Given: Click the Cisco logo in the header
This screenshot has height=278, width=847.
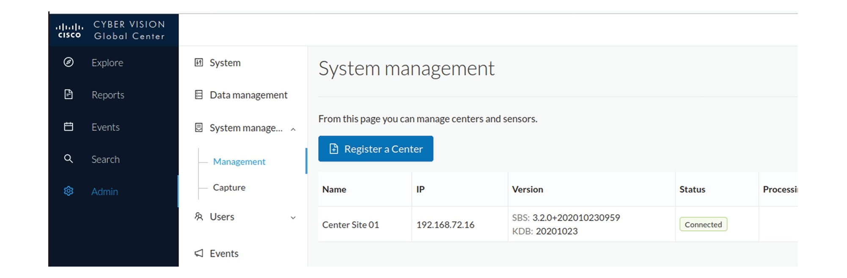Looking at the screenshot, I should point(69,30).
